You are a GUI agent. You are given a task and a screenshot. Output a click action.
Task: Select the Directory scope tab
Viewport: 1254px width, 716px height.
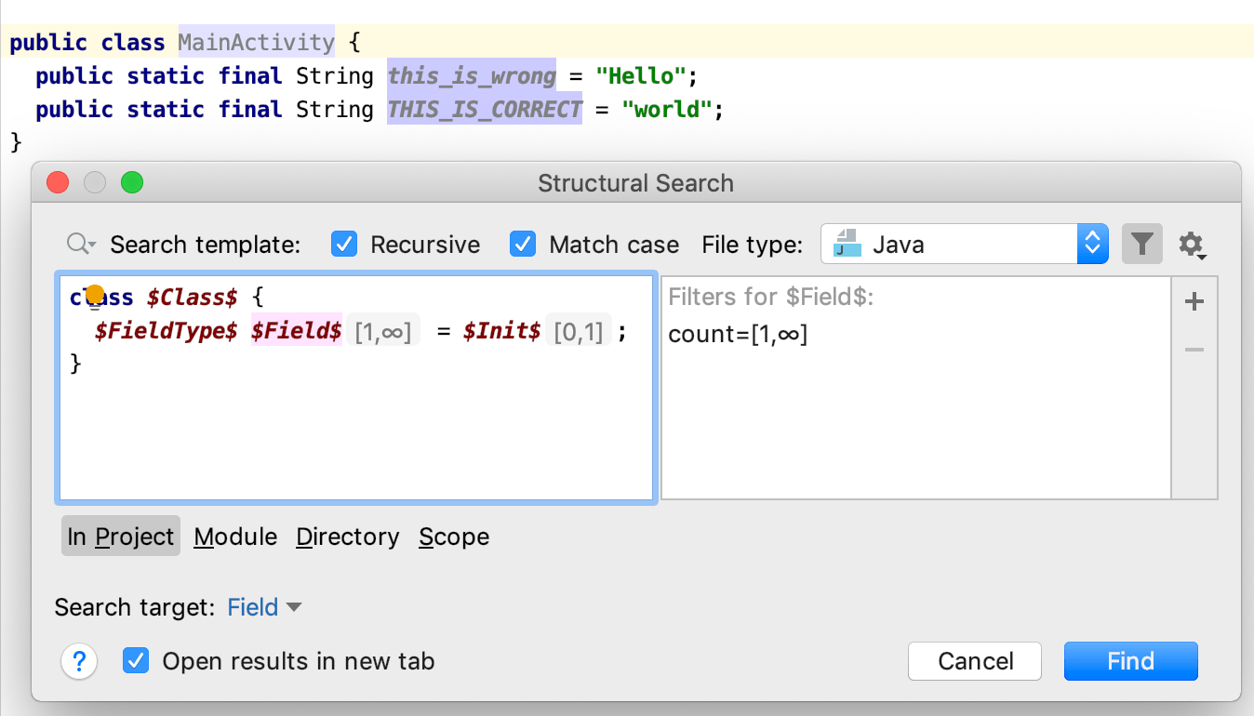coord(348,537)
